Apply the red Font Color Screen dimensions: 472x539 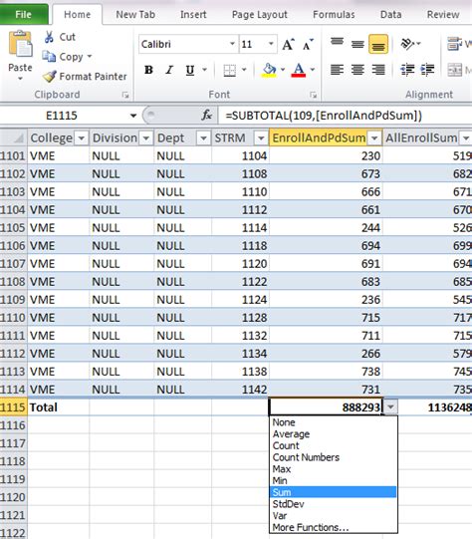coord(299,70)
